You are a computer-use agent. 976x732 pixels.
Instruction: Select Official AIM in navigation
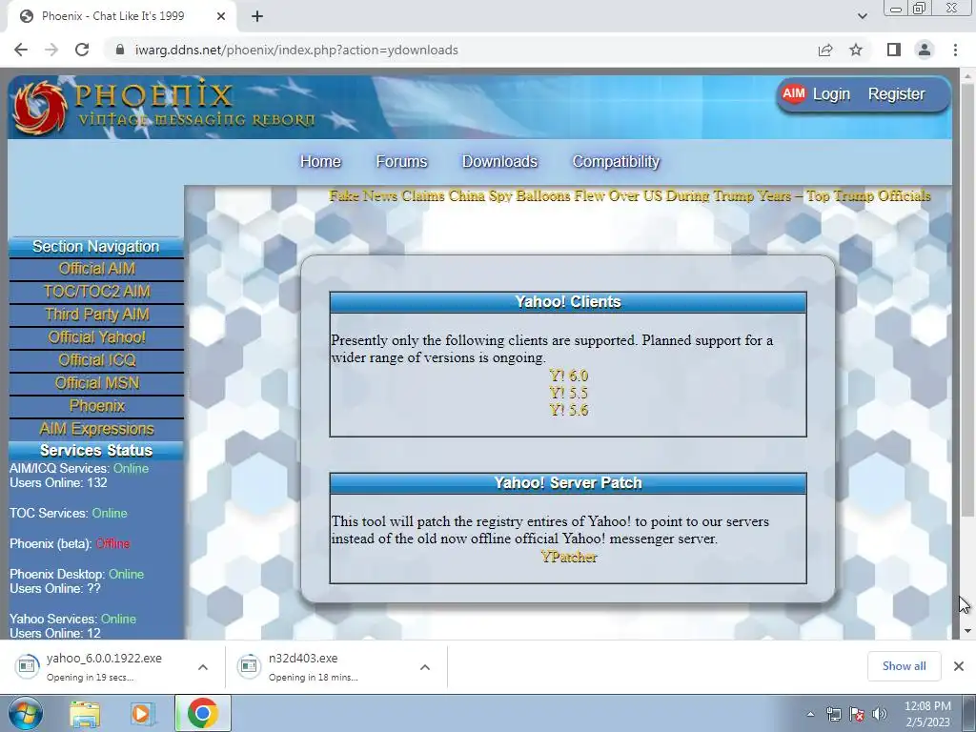point(96,269)
